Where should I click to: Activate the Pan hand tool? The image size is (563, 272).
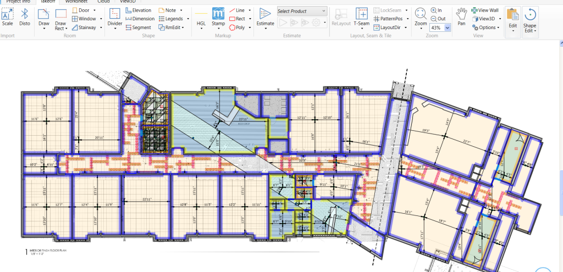tap(461, 15)
